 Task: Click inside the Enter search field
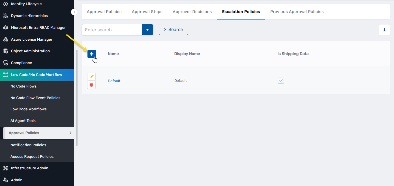[112, 29]
